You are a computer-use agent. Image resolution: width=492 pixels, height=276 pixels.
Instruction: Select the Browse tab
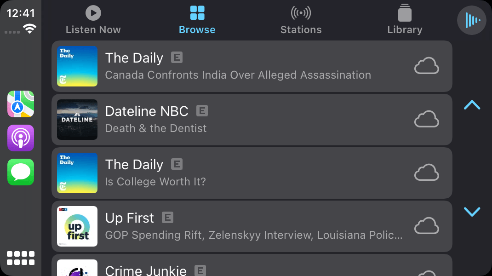click(x=197, y=21)
